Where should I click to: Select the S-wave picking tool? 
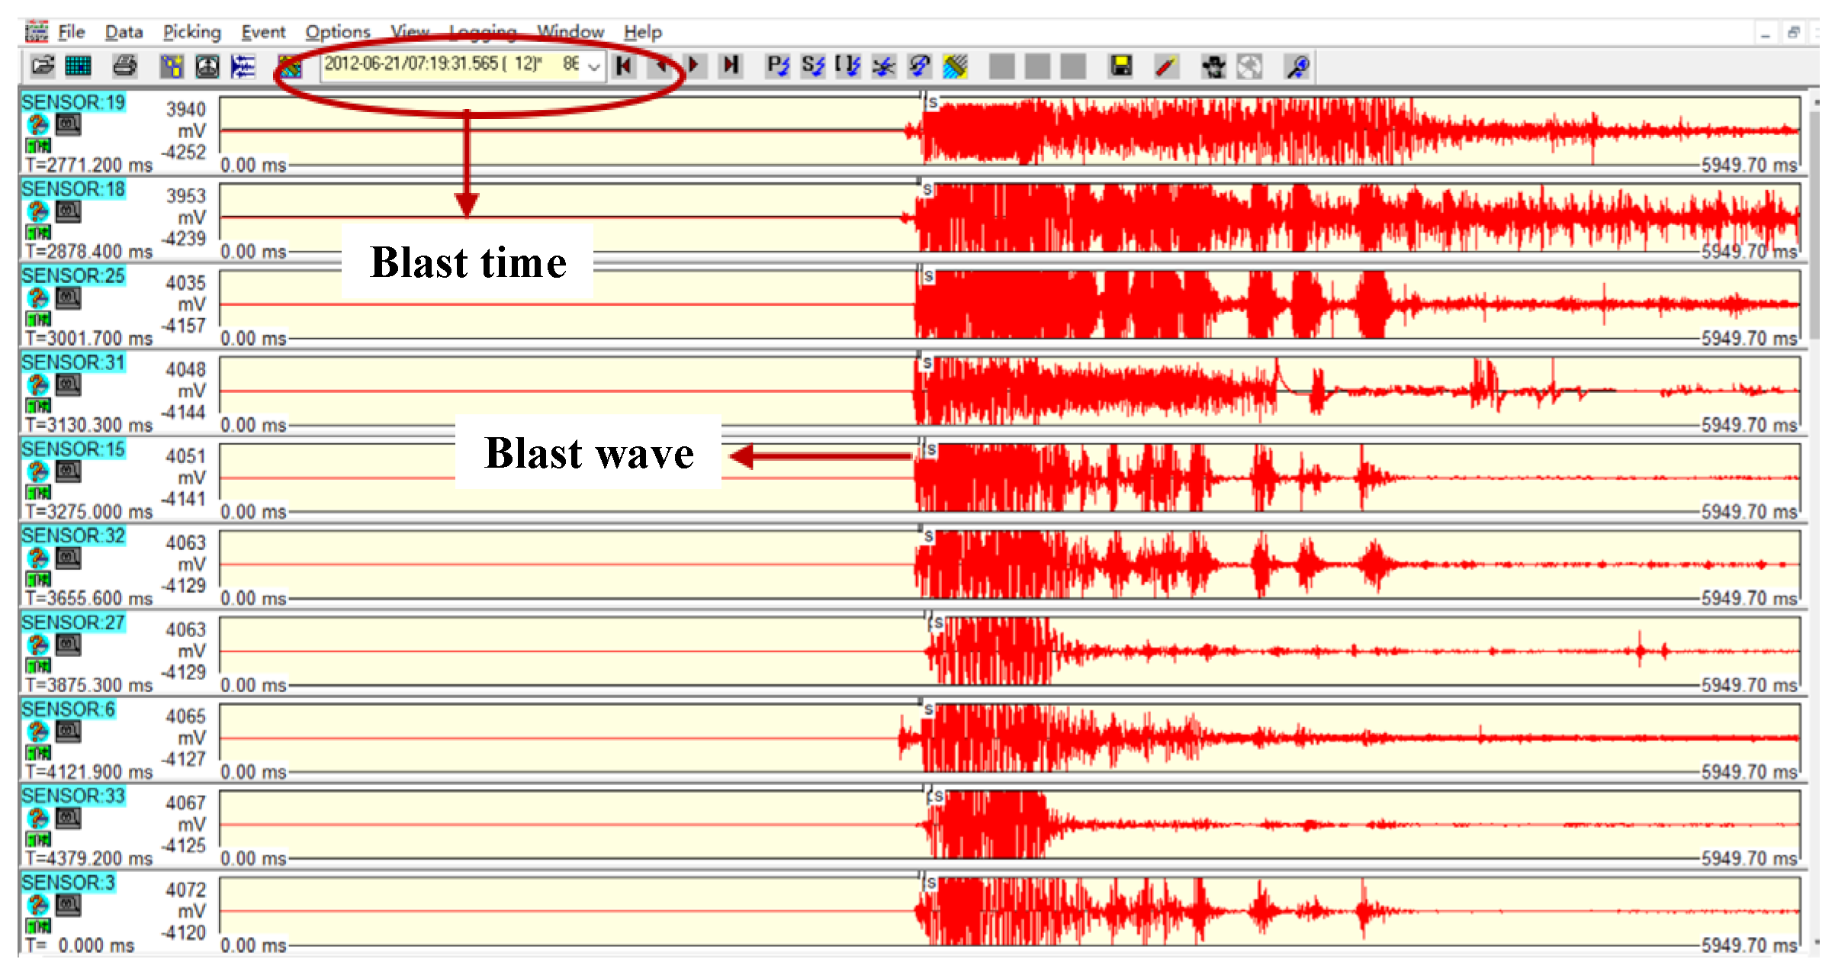[812, 66]
